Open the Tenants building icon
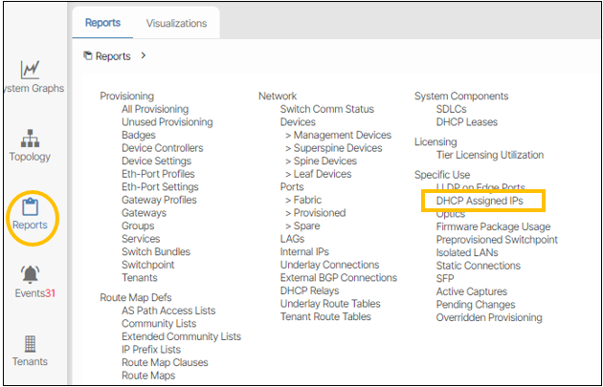Viewport: 603px width, 387px height. 30,343
